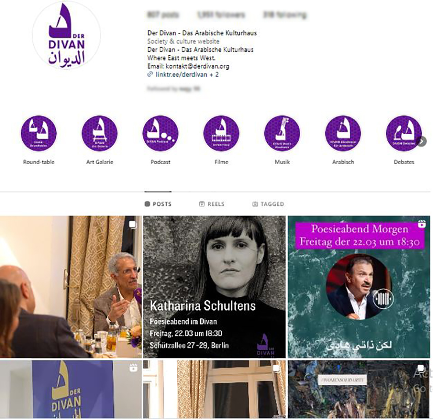
Task: Open the post of the man speaking at table
Action: 71,287
